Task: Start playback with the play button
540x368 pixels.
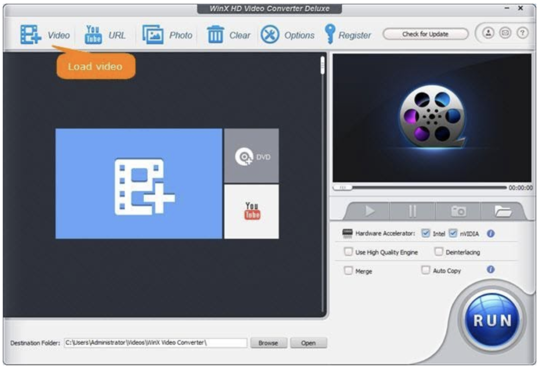Action: pyautogui.click(x=369, y=211)
